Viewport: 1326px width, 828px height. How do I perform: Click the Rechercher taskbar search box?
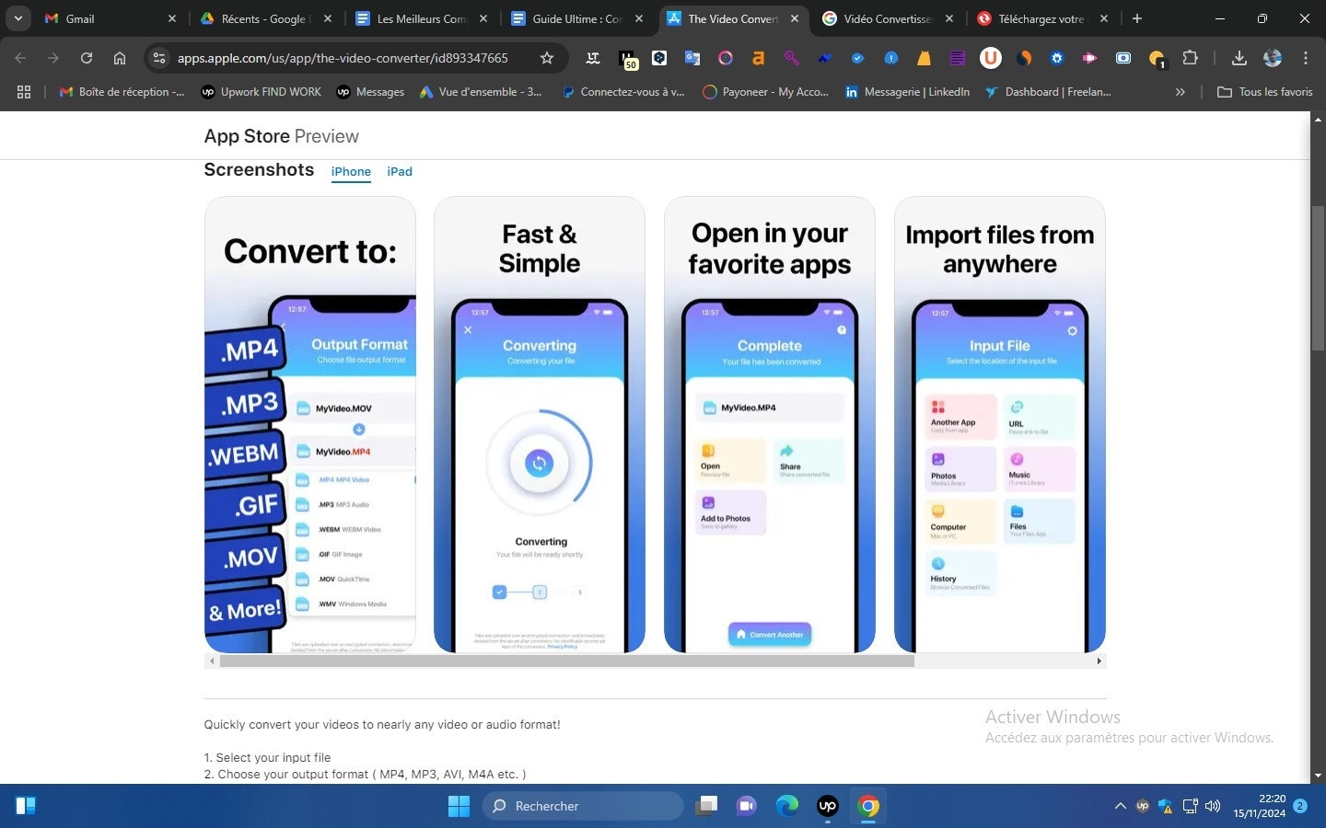583,806
